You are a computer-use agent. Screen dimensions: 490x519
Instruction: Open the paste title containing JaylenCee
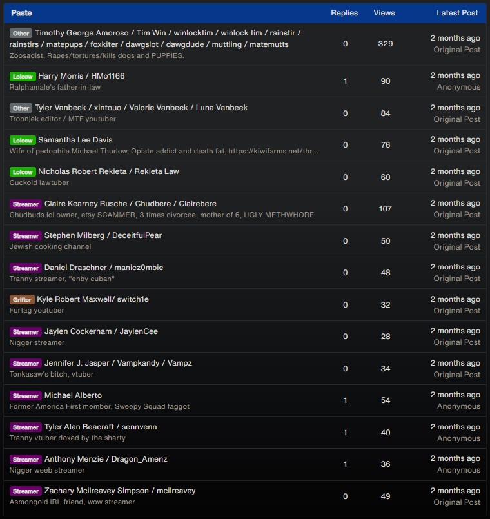pyautogui.click(x=101, y=331)
